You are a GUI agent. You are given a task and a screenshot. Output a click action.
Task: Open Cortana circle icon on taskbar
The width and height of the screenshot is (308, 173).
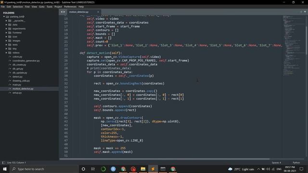[83, 169]
